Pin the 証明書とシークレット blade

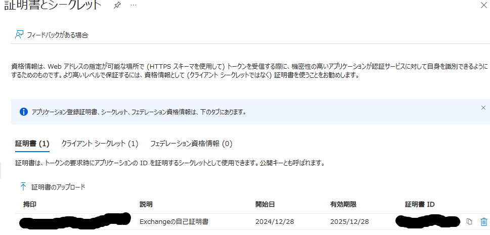click(117, 6)
